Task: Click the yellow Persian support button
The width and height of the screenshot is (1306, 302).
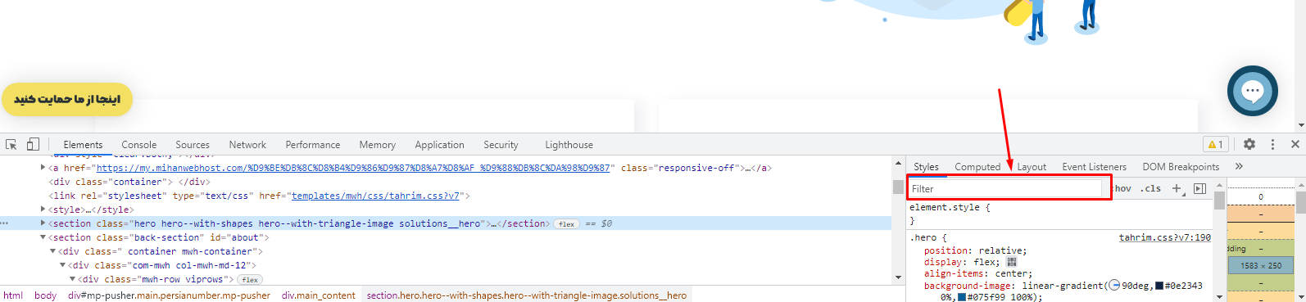Action: pyautogui.click(x=67, y=99)
